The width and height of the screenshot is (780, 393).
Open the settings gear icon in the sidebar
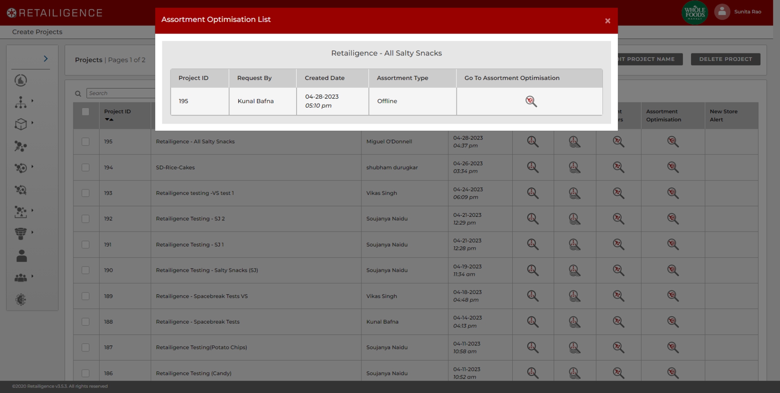coord(21,299)
